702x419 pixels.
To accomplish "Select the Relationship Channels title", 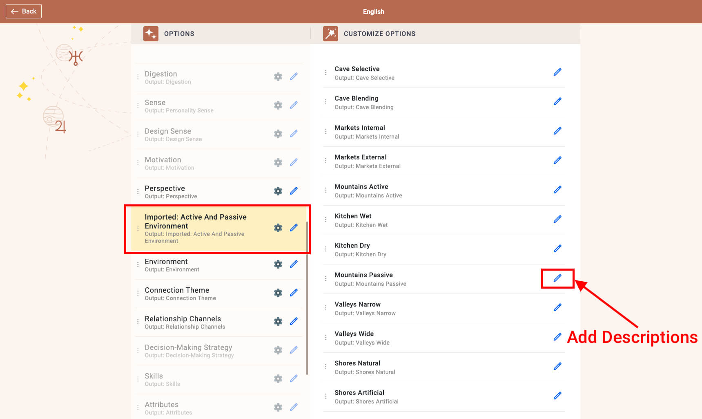I will (183, 319).
